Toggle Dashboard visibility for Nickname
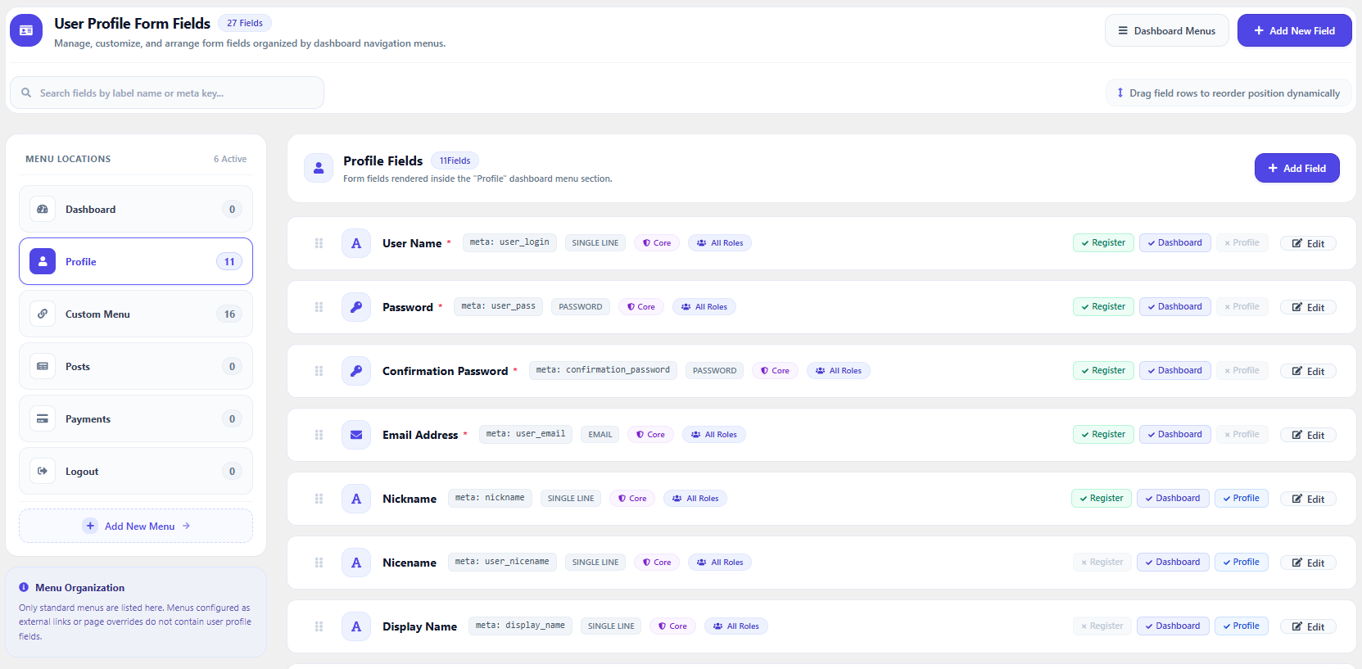Image resolution: width=1362 pixels, height=669 pixels. click(x=1173, y=498)
